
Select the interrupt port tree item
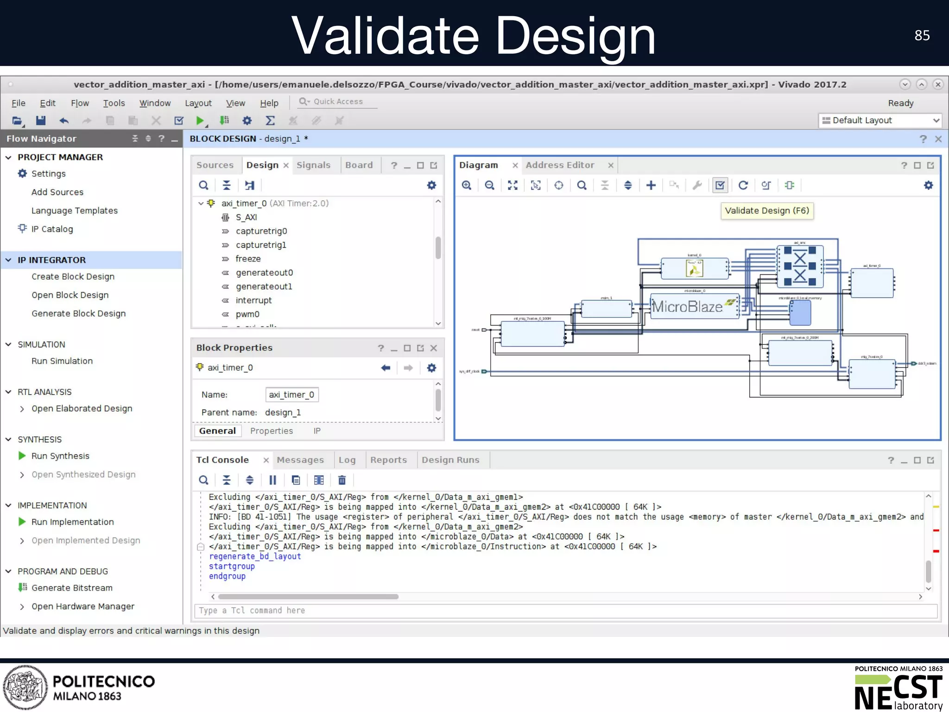click(x=253, y=300)
